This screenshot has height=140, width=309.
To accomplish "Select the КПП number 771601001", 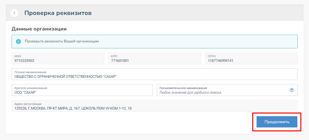I will point(120,61).
